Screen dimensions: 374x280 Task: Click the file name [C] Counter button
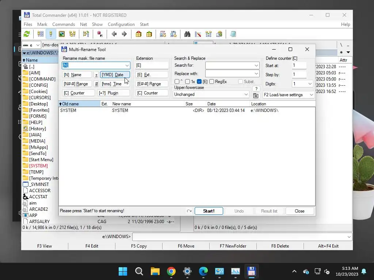click(x=79, y=93)
